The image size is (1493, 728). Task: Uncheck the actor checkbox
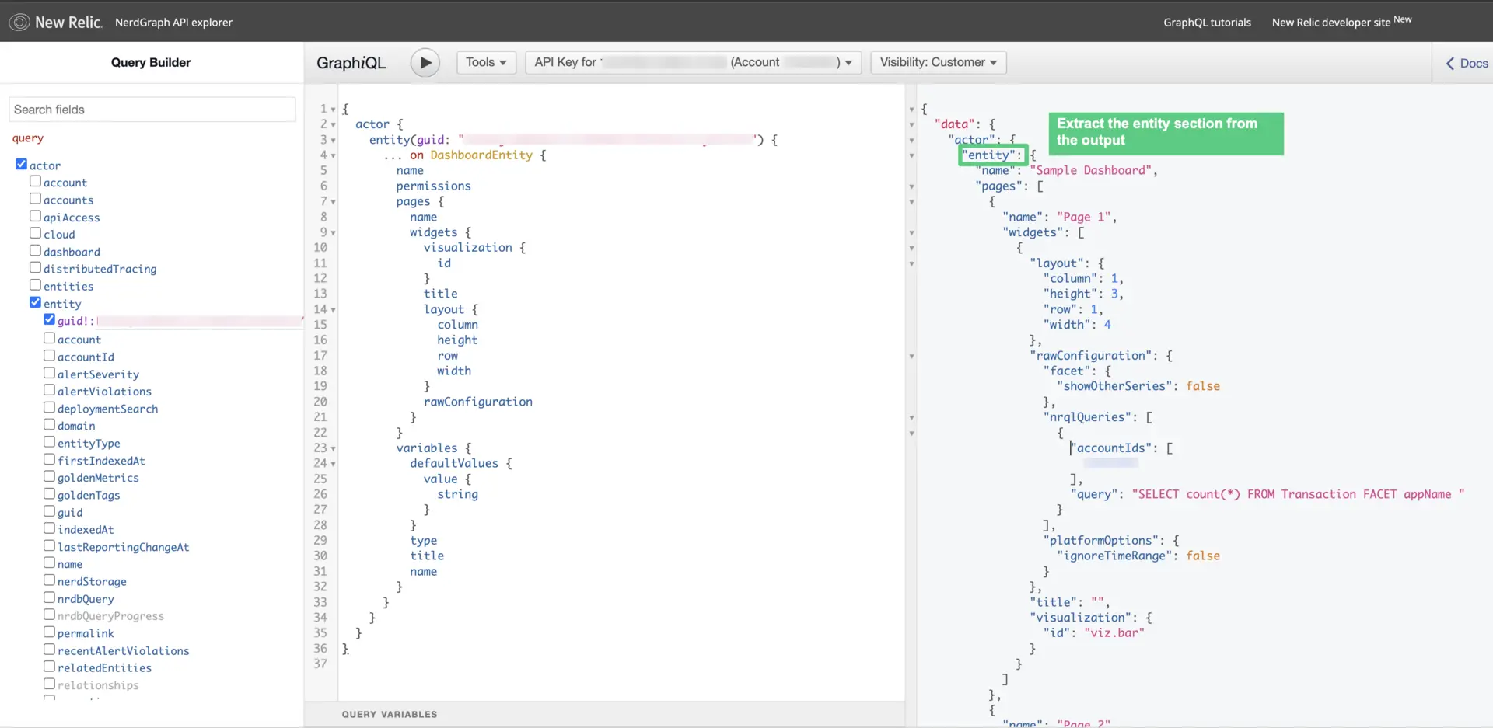21,164
